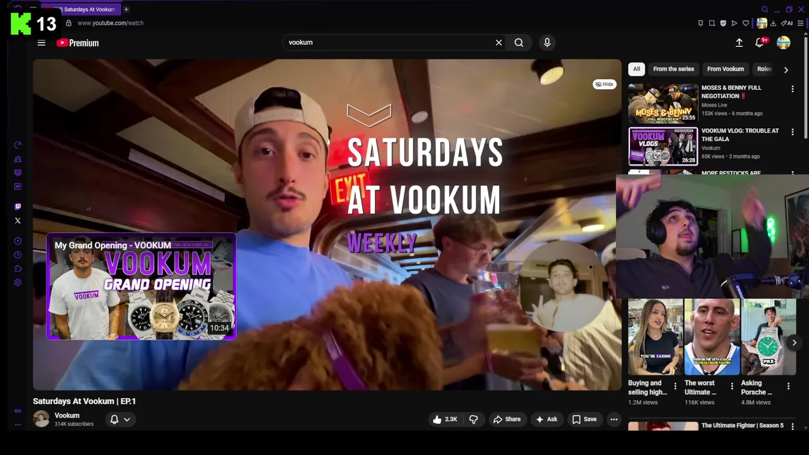Go to YouTube Premium home logo
The height and width of the screenshot is (455, 809).
78,43
